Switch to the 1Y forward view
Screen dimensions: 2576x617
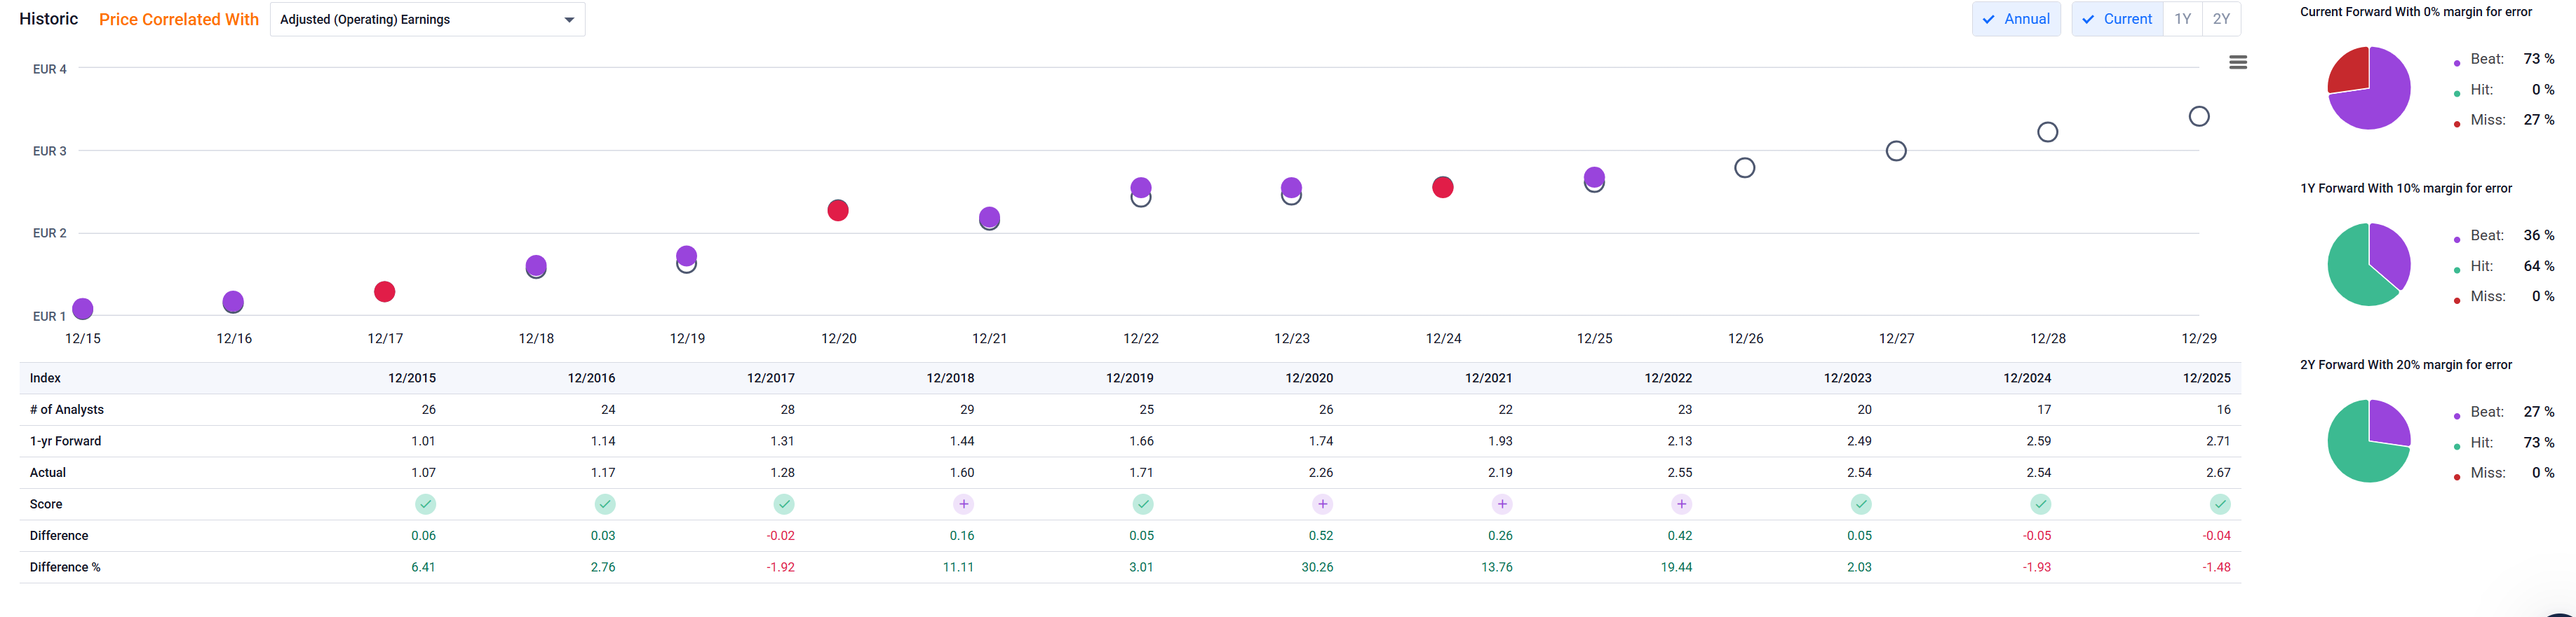[2182, 19]
